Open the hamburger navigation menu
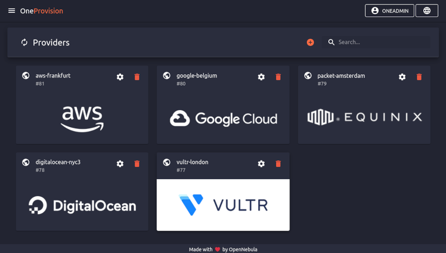The height and width of the screenshot is (253, 446). (12, 11)
